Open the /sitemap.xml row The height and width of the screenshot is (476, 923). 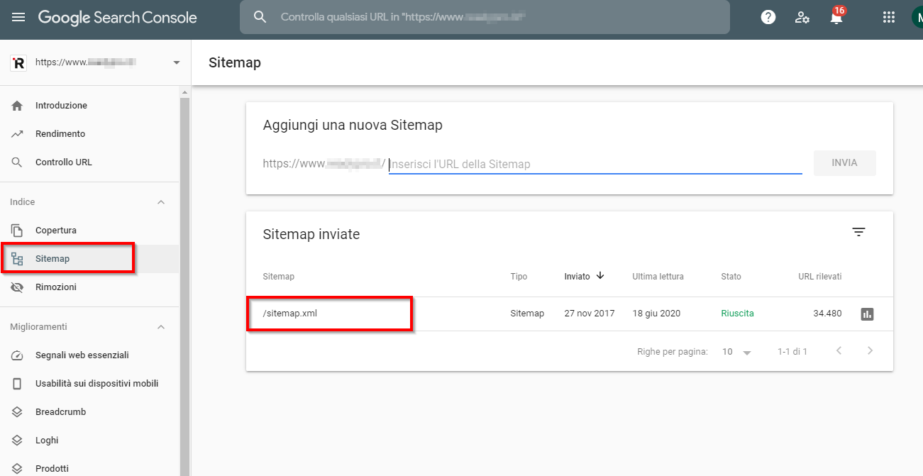point(570,314)
